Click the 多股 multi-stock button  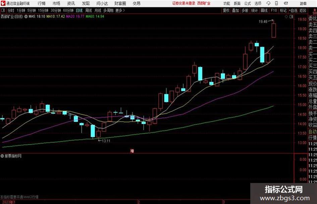(x=245, y=10)
